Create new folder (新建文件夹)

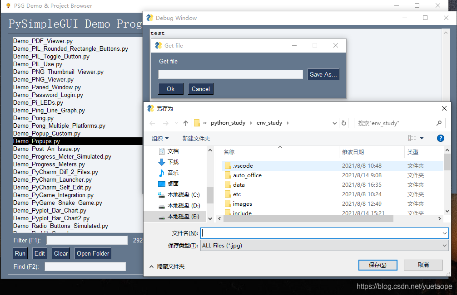pyautogui.click(x=196, y=139)
